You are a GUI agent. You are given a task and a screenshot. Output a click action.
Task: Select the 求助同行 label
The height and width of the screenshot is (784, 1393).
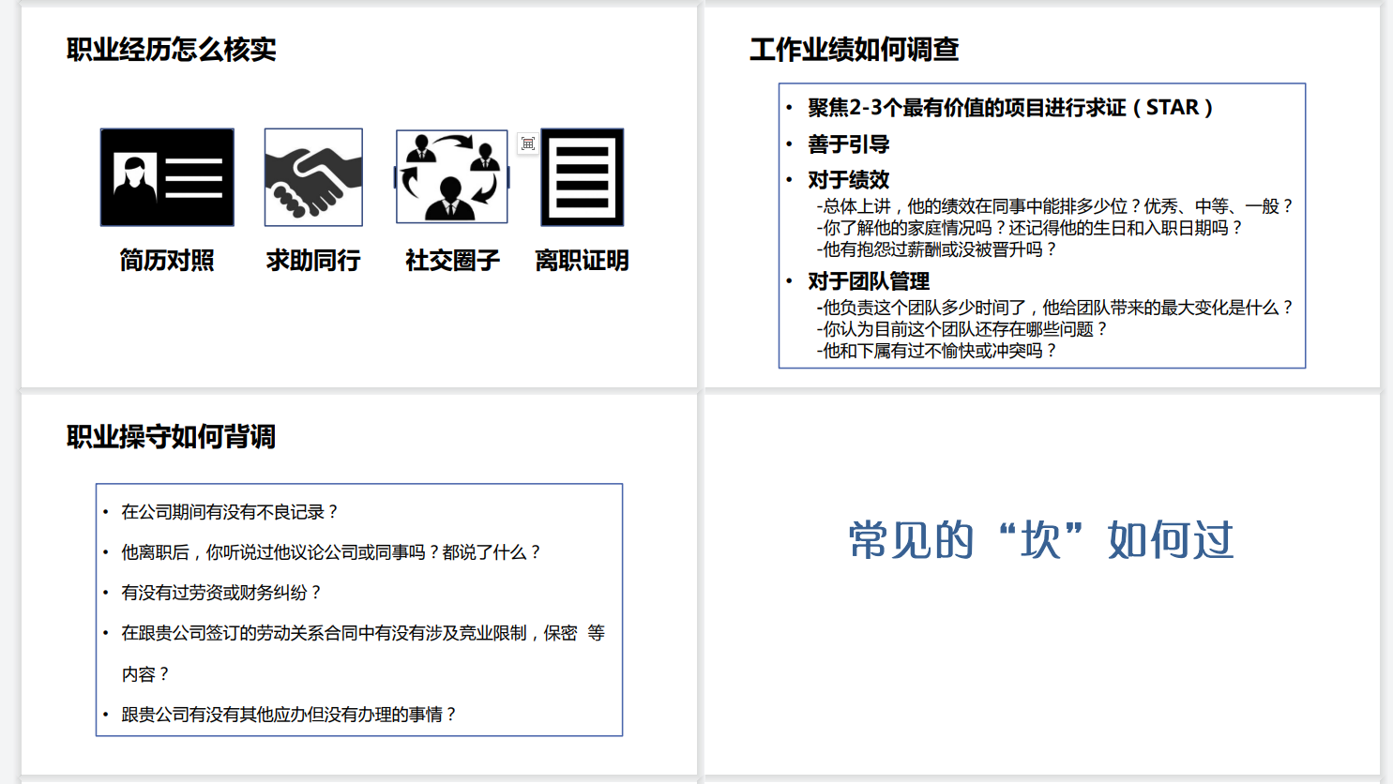click(x=313, y=260)
